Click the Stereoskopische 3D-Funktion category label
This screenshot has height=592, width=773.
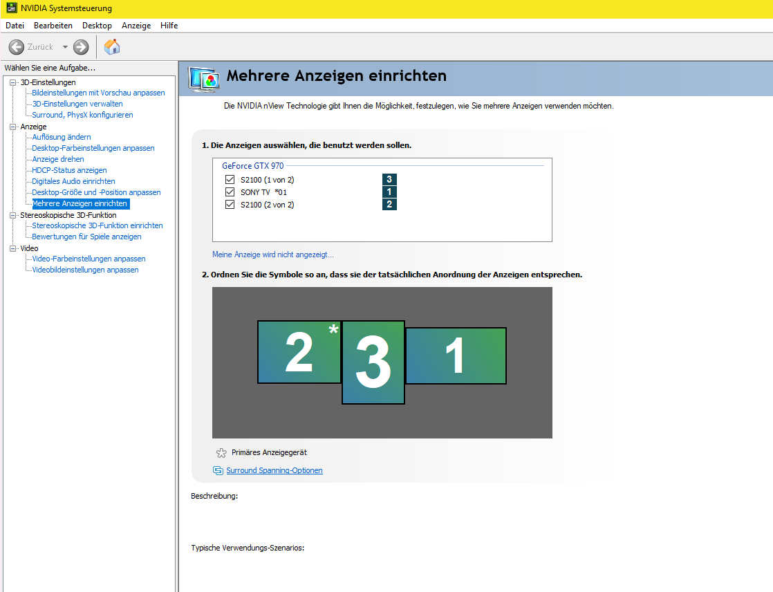[68, 215]
